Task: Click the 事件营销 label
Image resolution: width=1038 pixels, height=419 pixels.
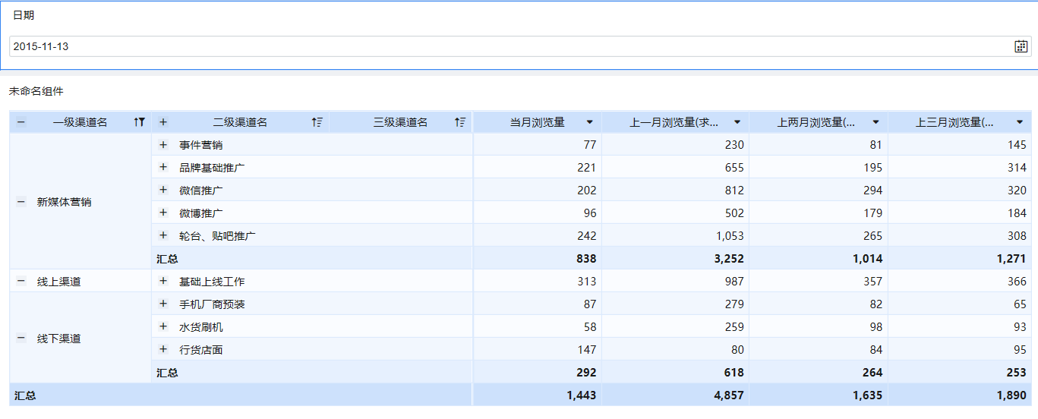Action: 201,145
